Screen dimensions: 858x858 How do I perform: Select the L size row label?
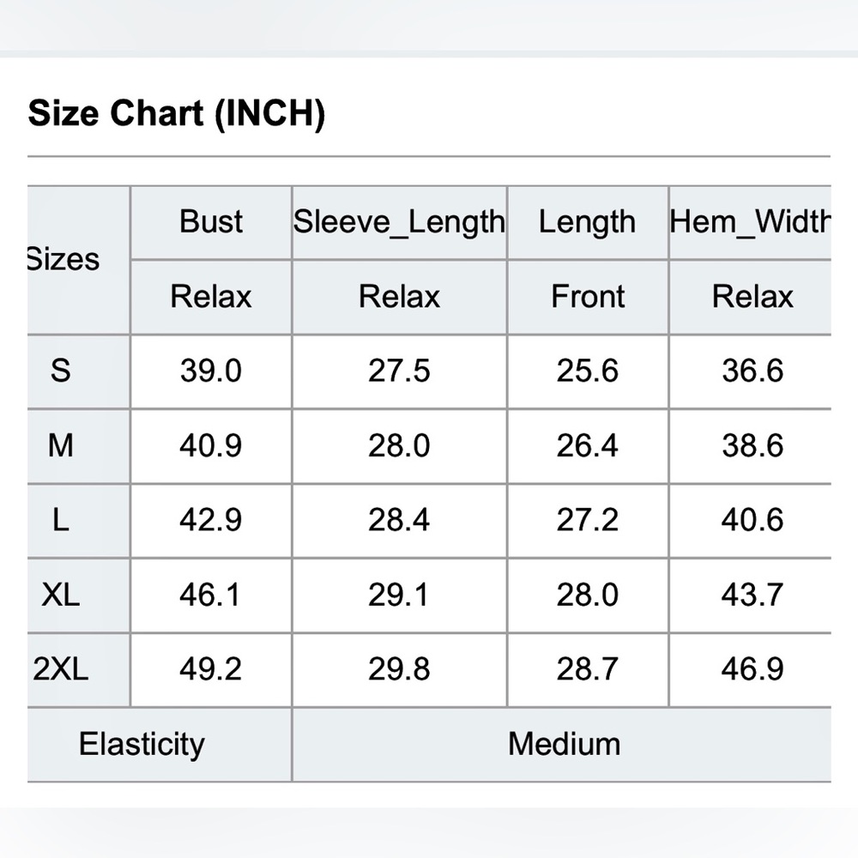61,520
